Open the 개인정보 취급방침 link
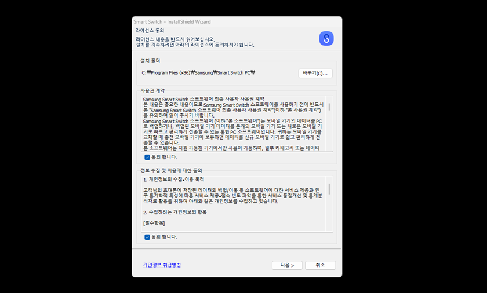Screen dimensions: 487x293 click(162, 265)
